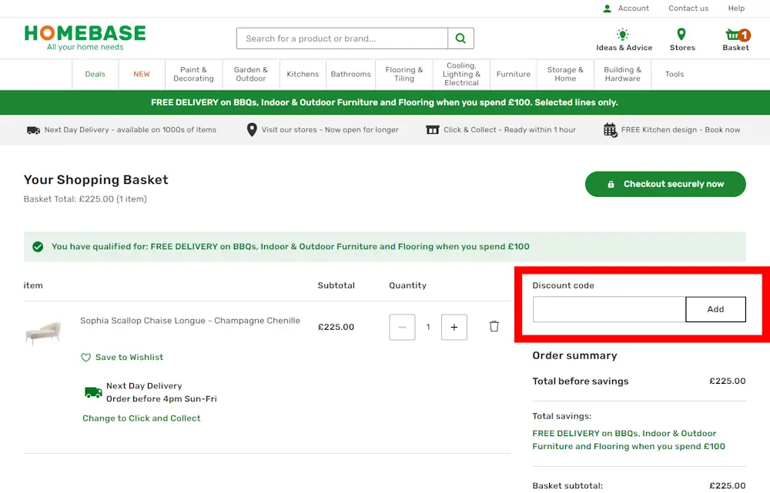Open the Furniture category
Image resolution: width=770 pixels, height=493 pixels.
[x=514, y=74]
